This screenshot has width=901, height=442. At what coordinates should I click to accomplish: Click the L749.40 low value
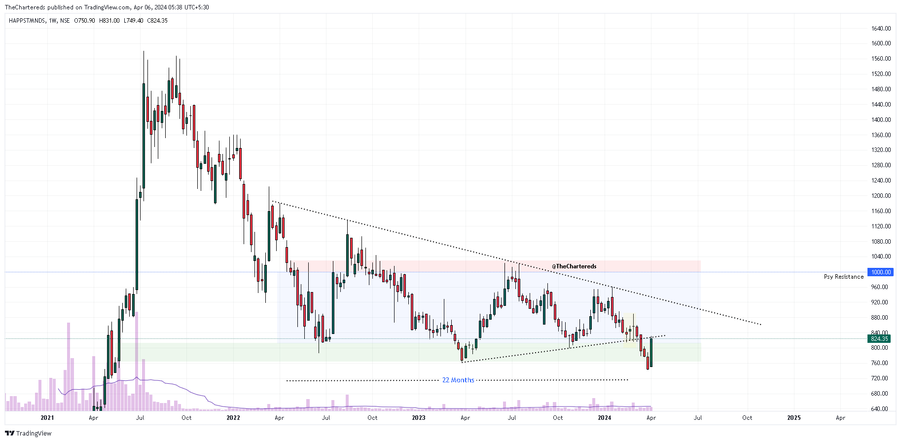click(134, 21)
